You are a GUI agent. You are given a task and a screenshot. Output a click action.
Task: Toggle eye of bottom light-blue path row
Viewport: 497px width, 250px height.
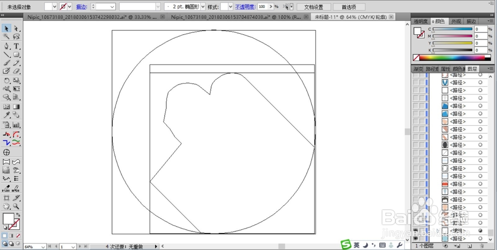click(415, 238)
